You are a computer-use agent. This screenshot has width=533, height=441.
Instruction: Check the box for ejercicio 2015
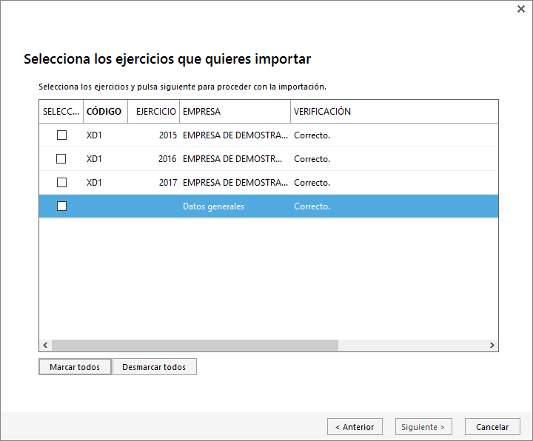click(61, 135)
